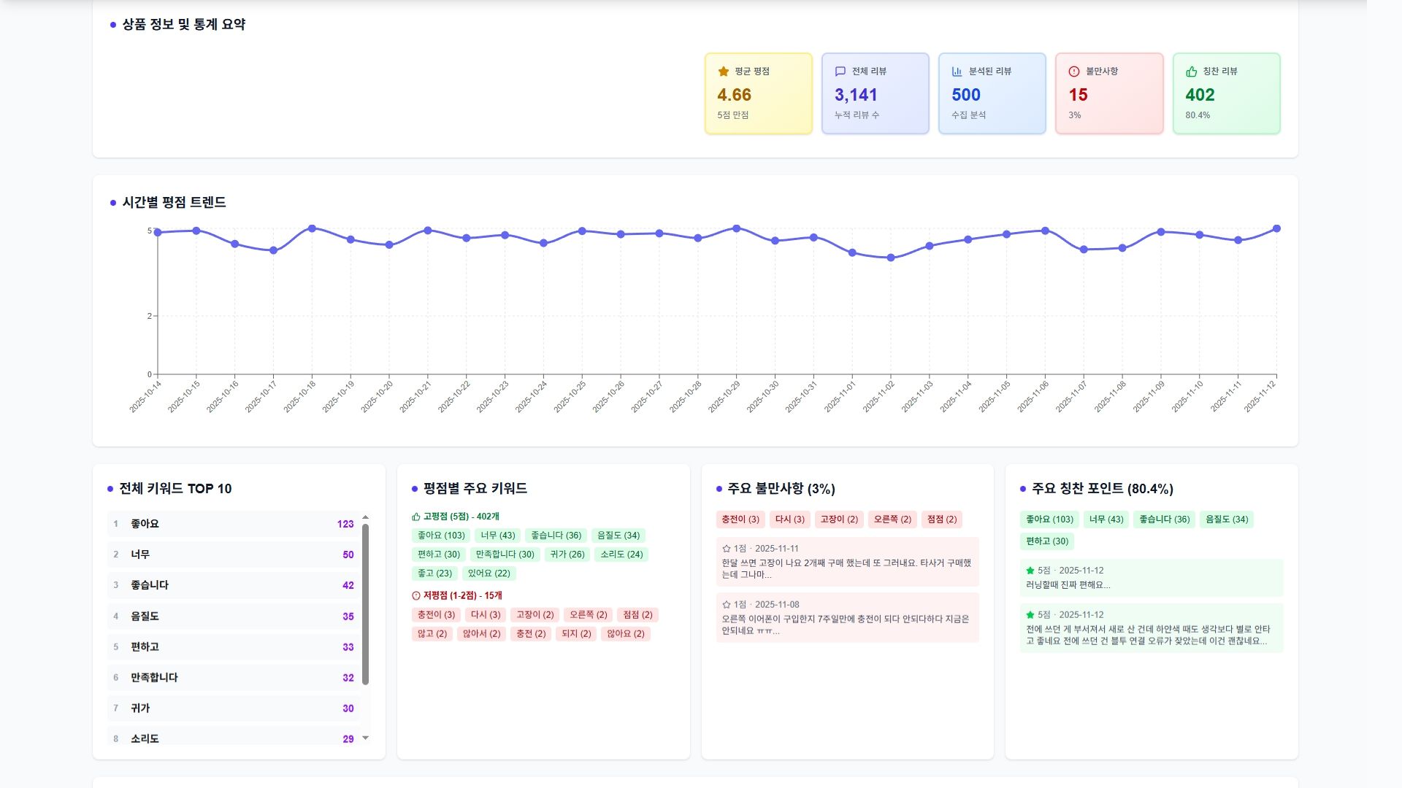
Task: Click the keyword list scrollbar thumb
Action: (x=365, y=604)
